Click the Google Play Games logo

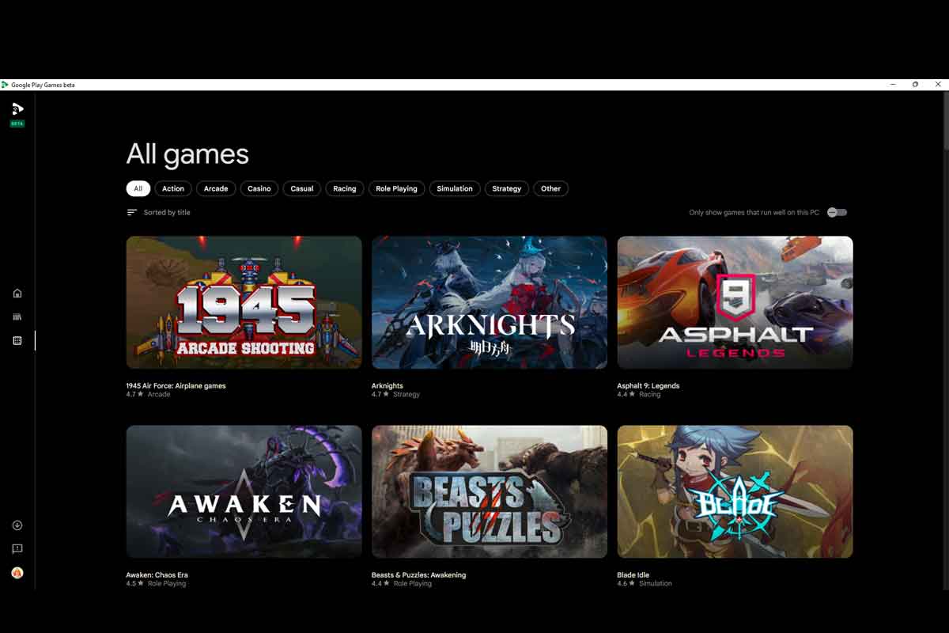pos(17,110)
